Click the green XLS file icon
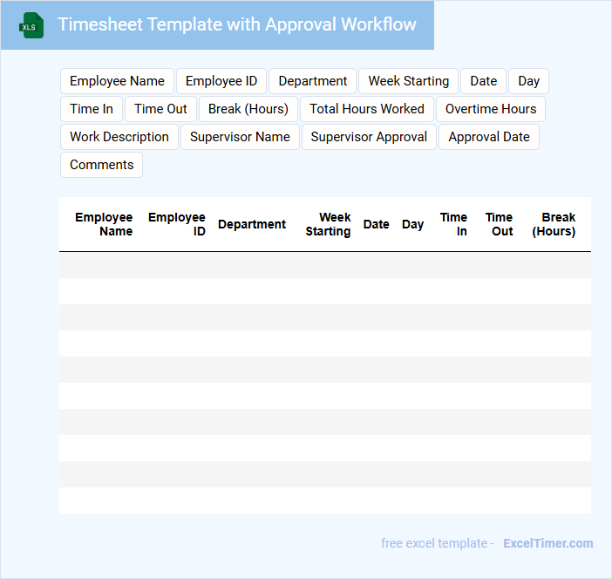 coord(31,25)
